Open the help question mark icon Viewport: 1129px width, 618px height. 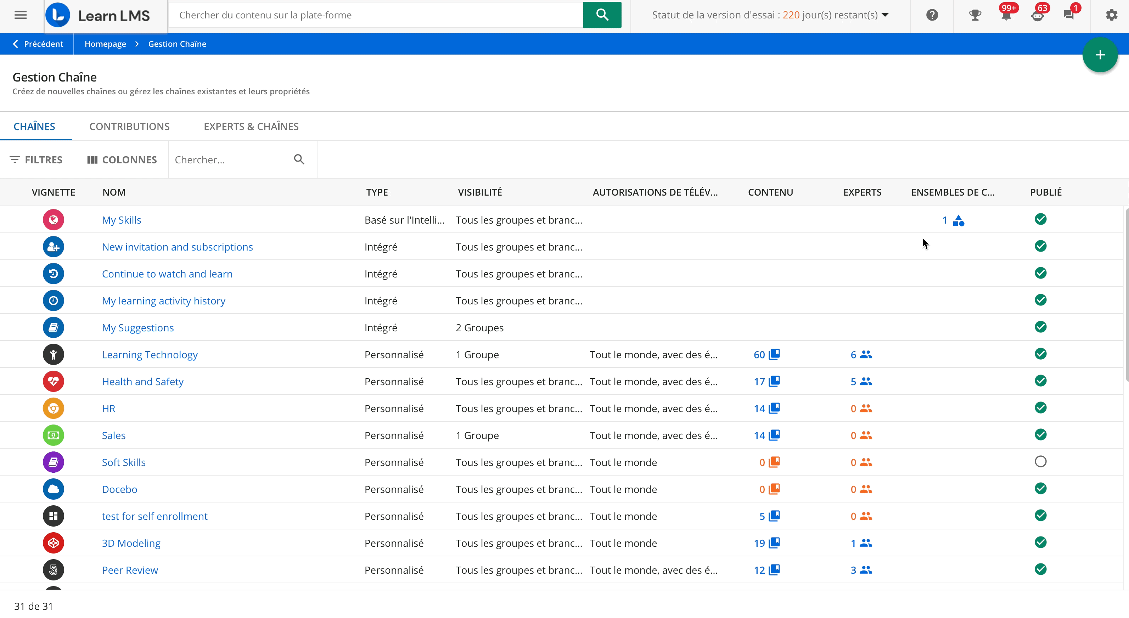932,15
